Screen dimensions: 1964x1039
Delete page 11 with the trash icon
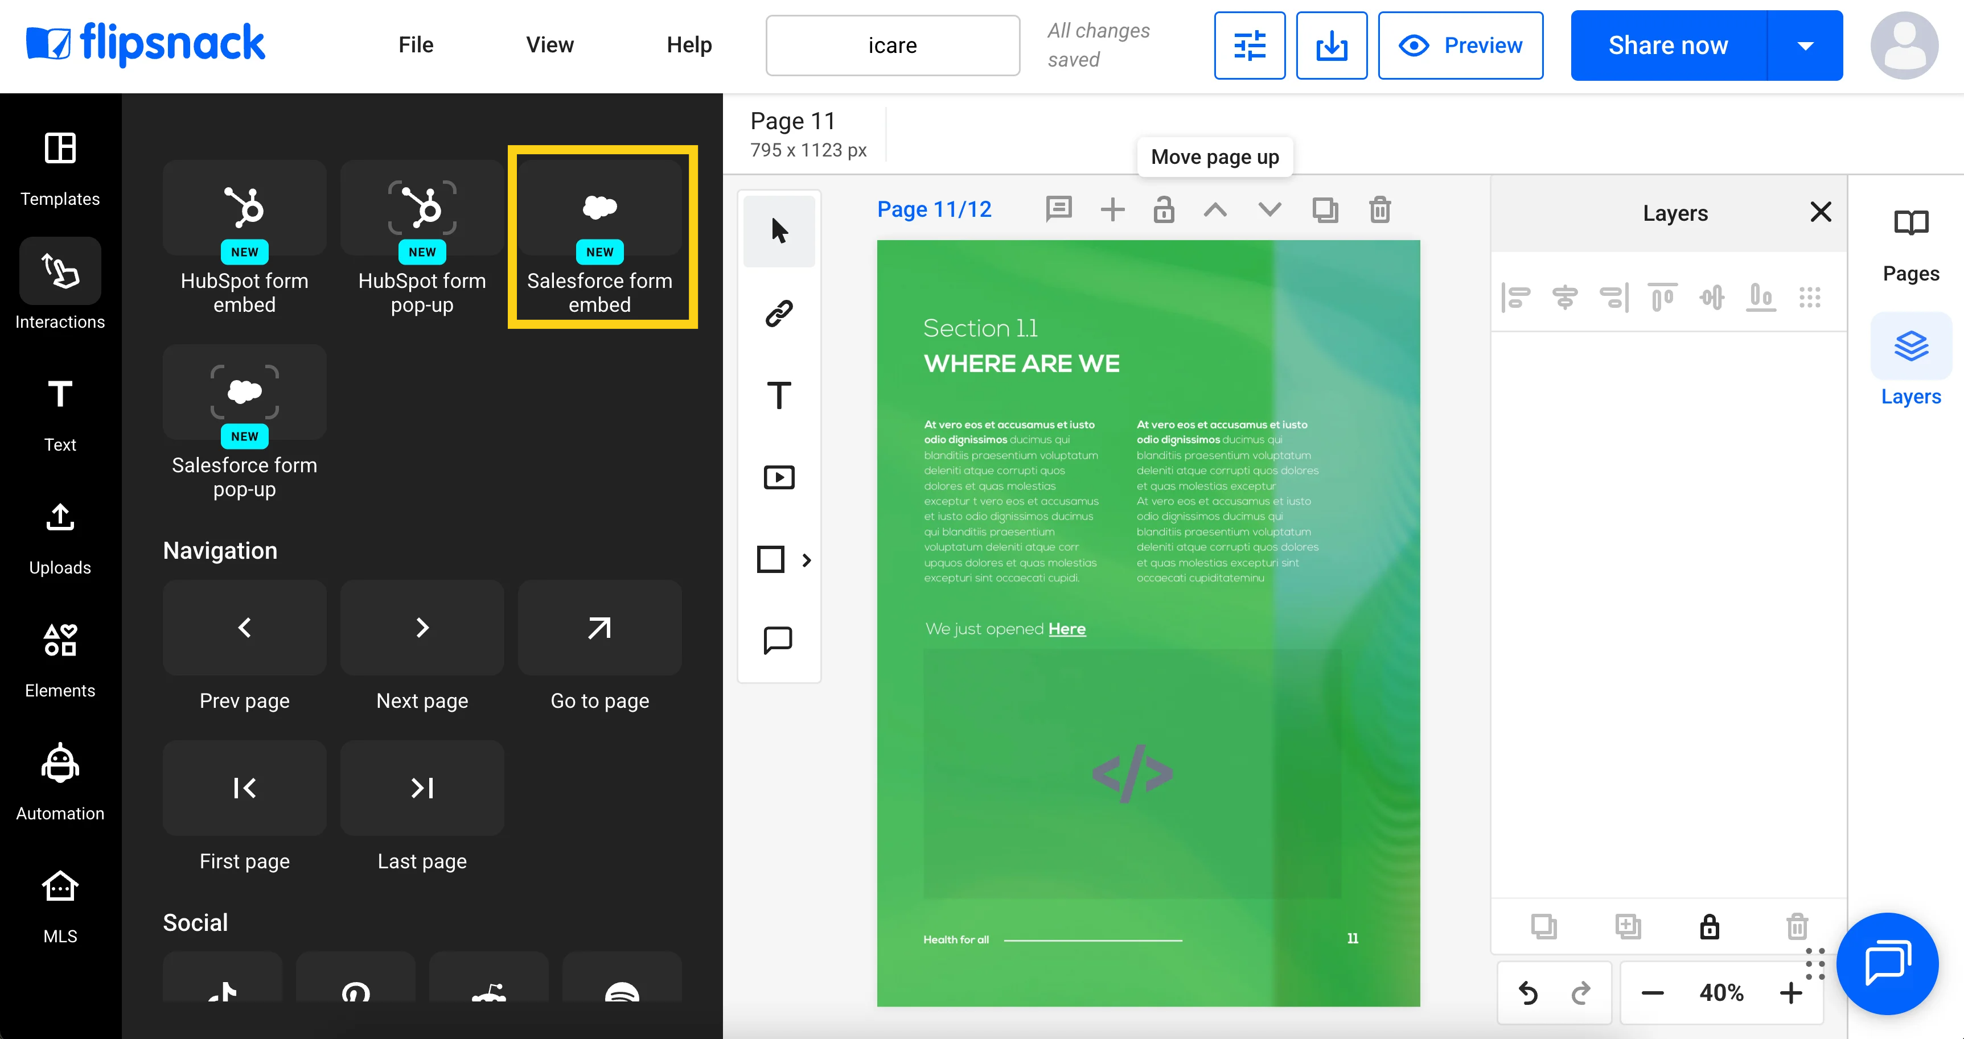click(1379, 209)
